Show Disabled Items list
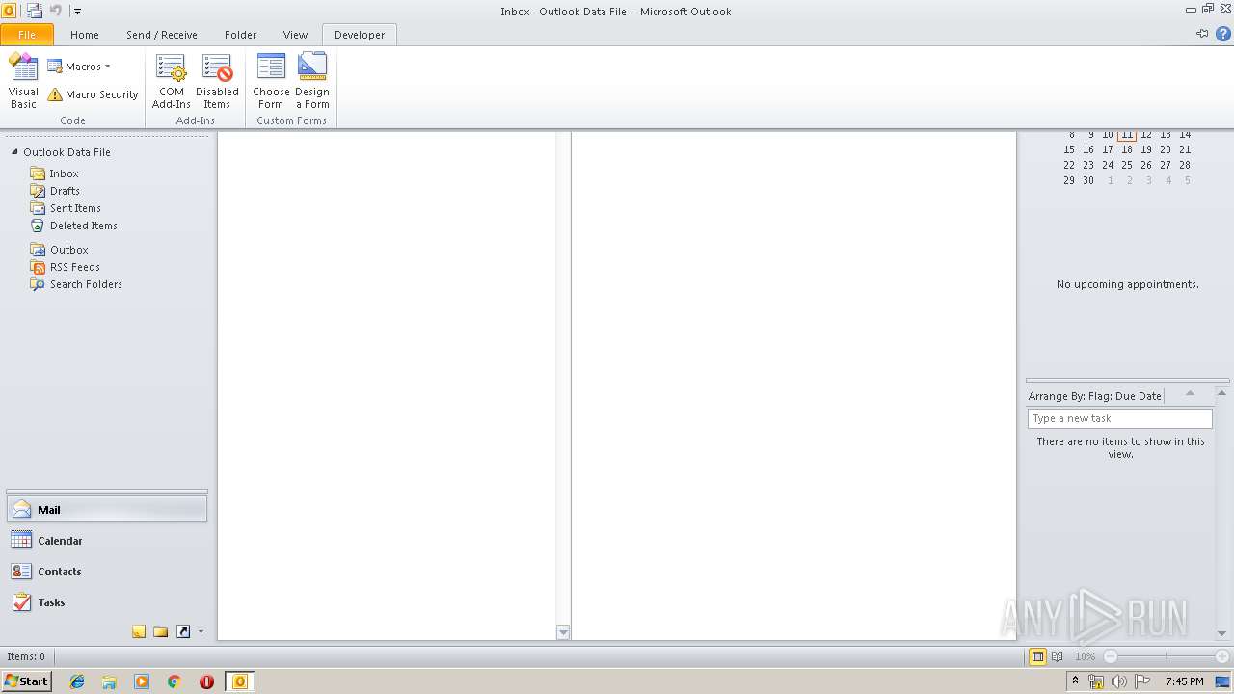 (217, 81)
